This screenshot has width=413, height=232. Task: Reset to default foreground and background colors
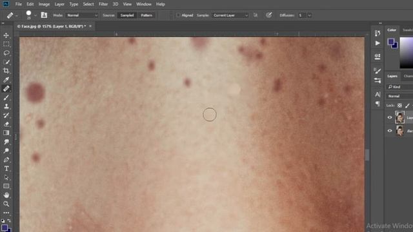click(x=3, y=220)
